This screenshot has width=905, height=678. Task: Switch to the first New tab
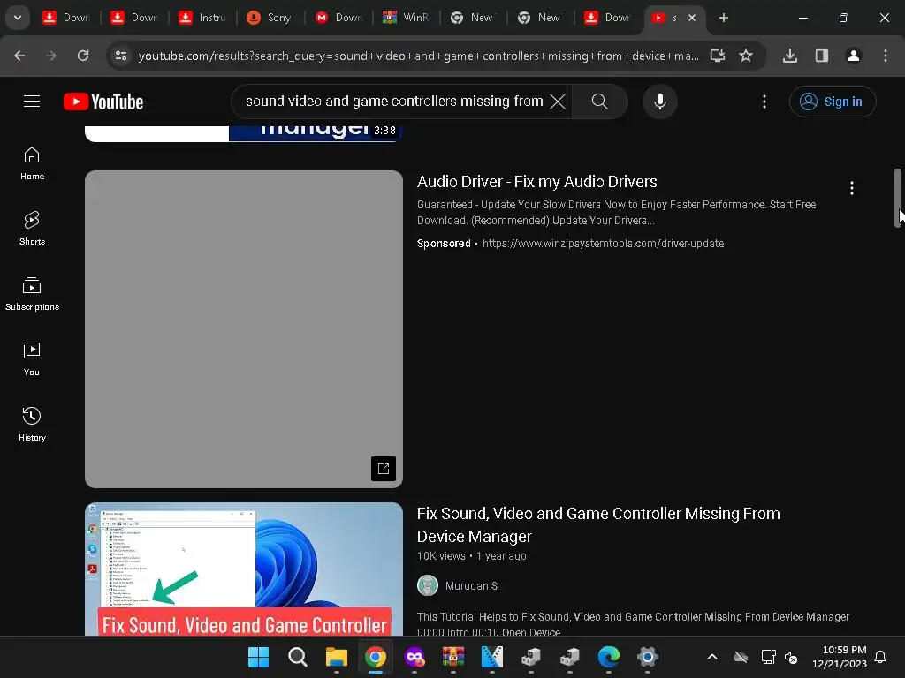[x=474, y=18]
